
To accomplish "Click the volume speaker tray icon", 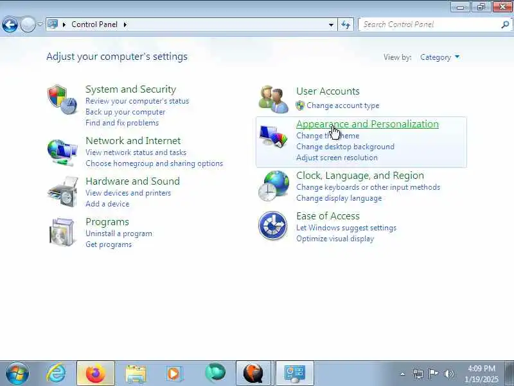I will click(448, 374).
